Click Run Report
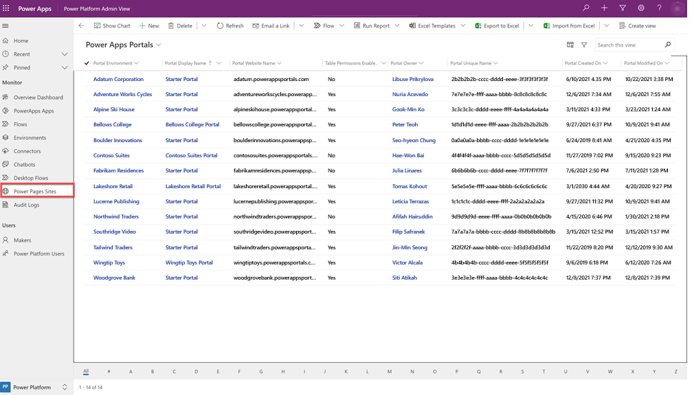The image size is (694, 395). pos(372,25)
